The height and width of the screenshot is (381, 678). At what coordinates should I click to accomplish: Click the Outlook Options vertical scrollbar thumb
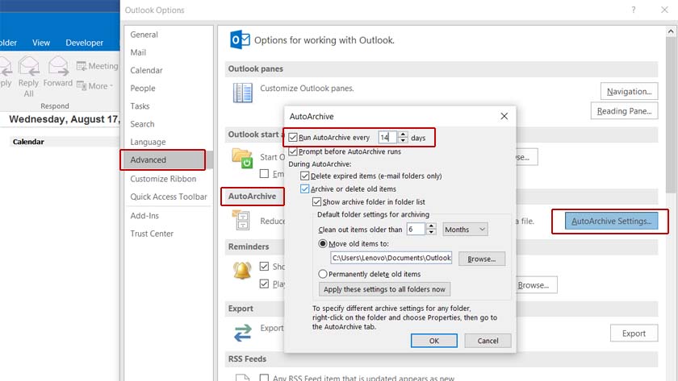[670, 116]
